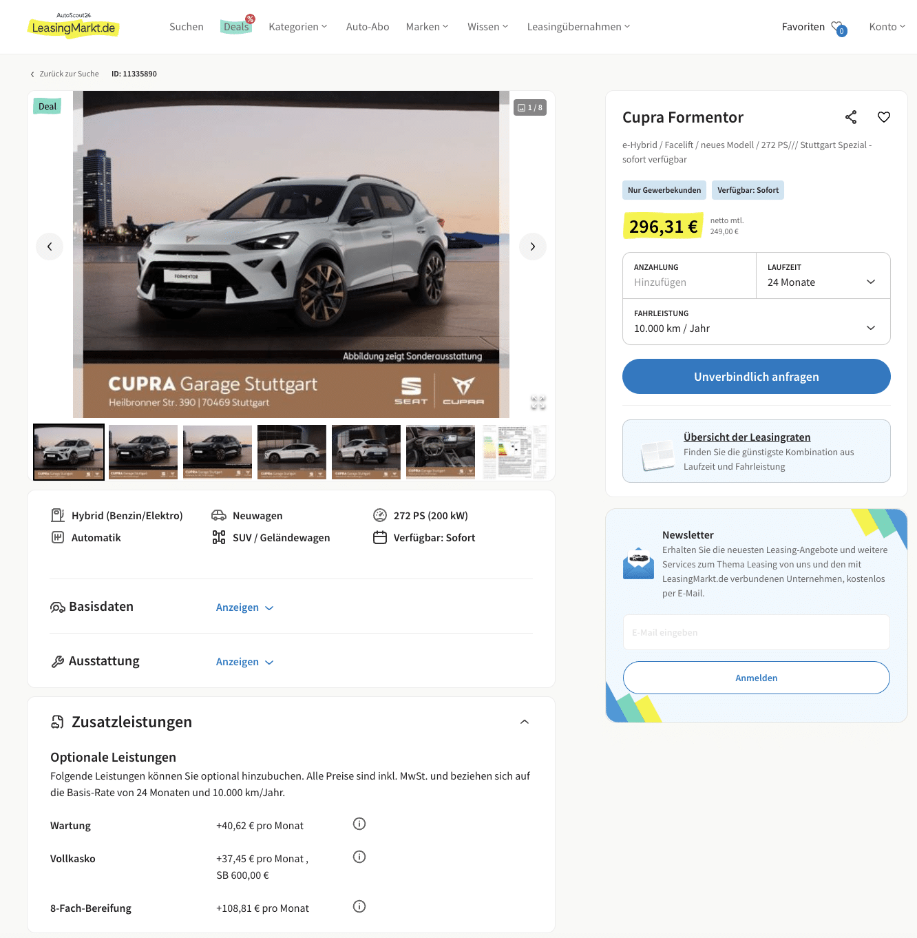Viewport: 917px width, 938px height.
Task: Show next car photo arrow
Action: [532, 247]
